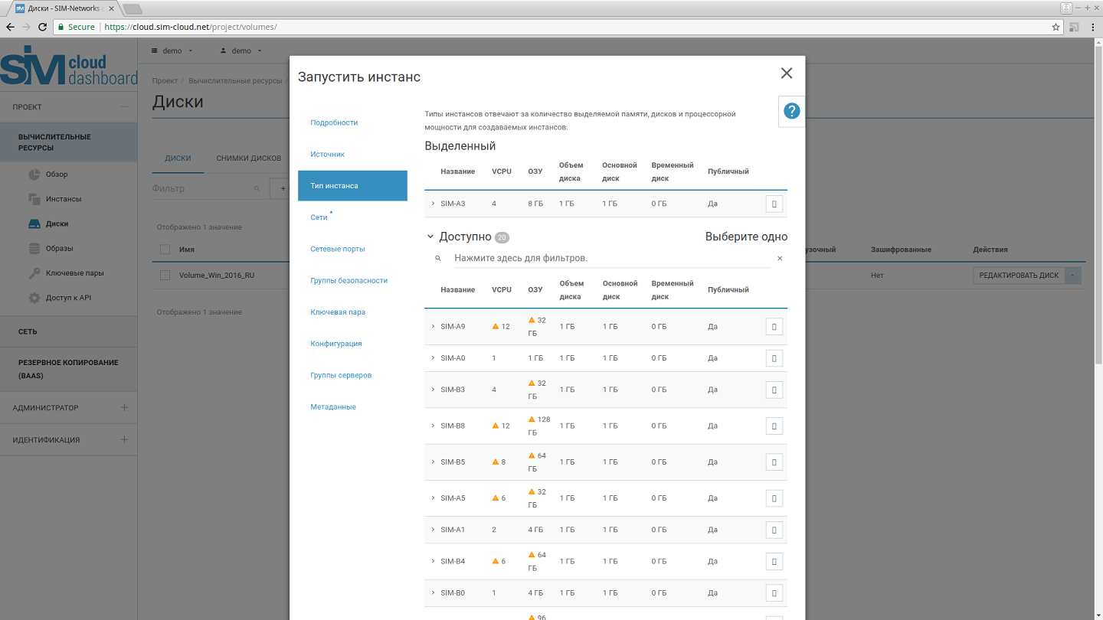This screenshot has width=1103, height=620.
Task: Open the Метаданные step
Action: point(332,407)
